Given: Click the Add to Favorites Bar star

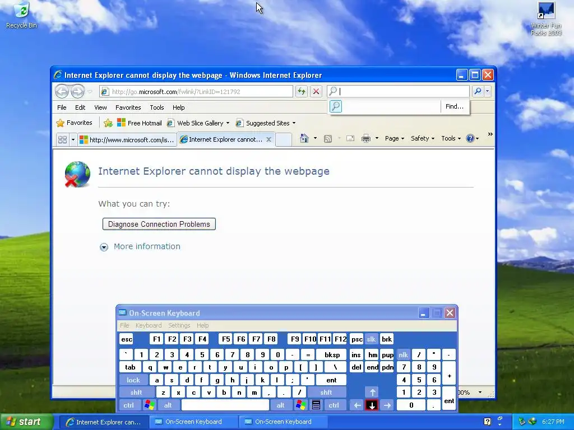Looking at the screenshot, I should [x=108, y=123].
